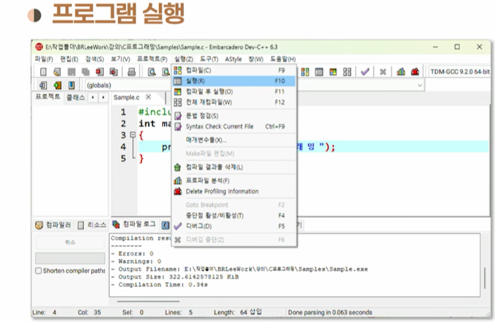Viewport: 495px width, 322px height.
Task: Open the 창(W) menu
Action: [x=256, y=59]
